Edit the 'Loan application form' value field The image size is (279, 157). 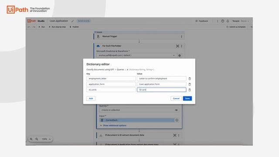pos(162,84)
